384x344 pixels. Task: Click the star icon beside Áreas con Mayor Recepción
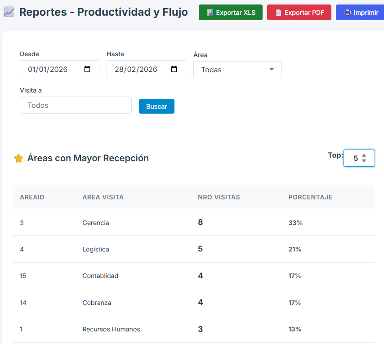(18, 158)
